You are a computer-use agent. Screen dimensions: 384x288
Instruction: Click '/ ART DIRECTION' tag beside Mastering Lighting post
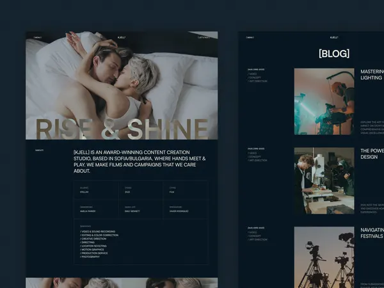coord(257,81)
